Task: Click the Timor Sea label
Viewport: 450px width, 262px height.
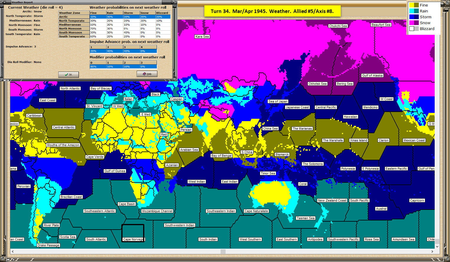Action: click(x=268, y=173)
